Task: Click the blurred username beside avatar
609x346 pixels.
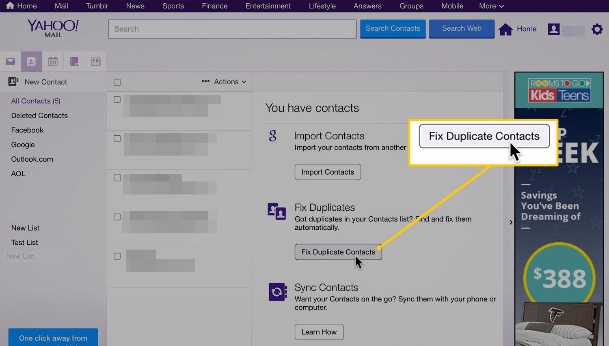Action: click(x=573, y=30)
